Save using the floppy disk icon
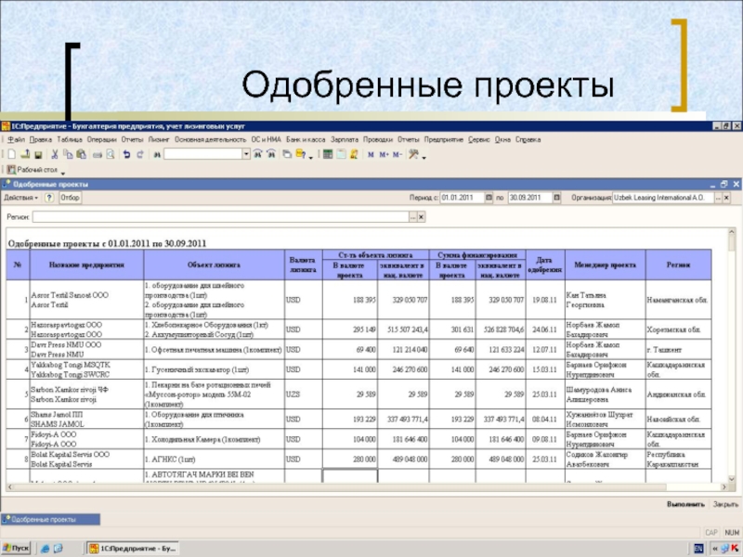 point(38,154)
